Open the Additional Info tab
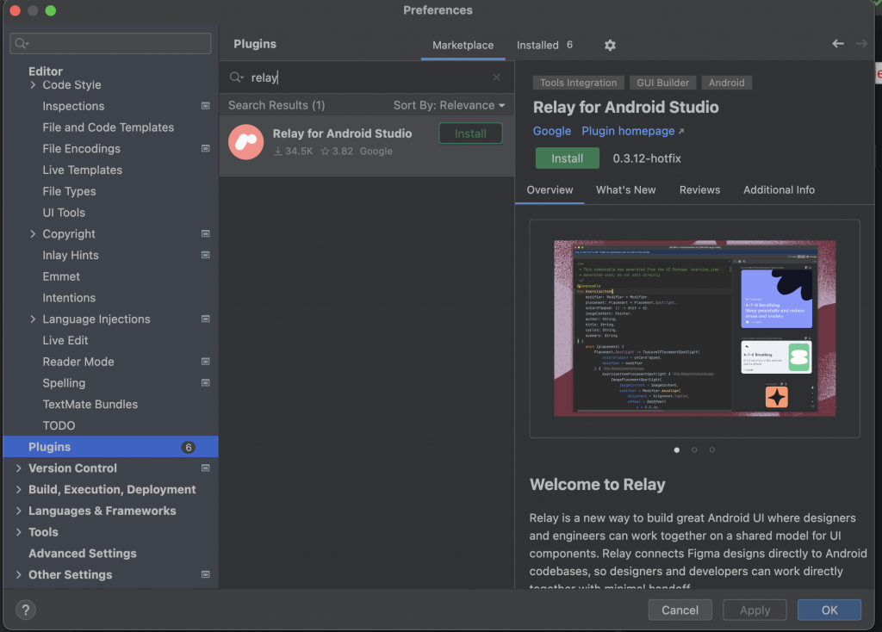This screenshot has width=882, height=632. click(x=779, y=190)
